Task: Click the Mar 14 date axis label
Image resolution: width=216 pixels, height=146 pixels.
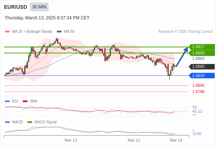Action: [x=176, y=140]
